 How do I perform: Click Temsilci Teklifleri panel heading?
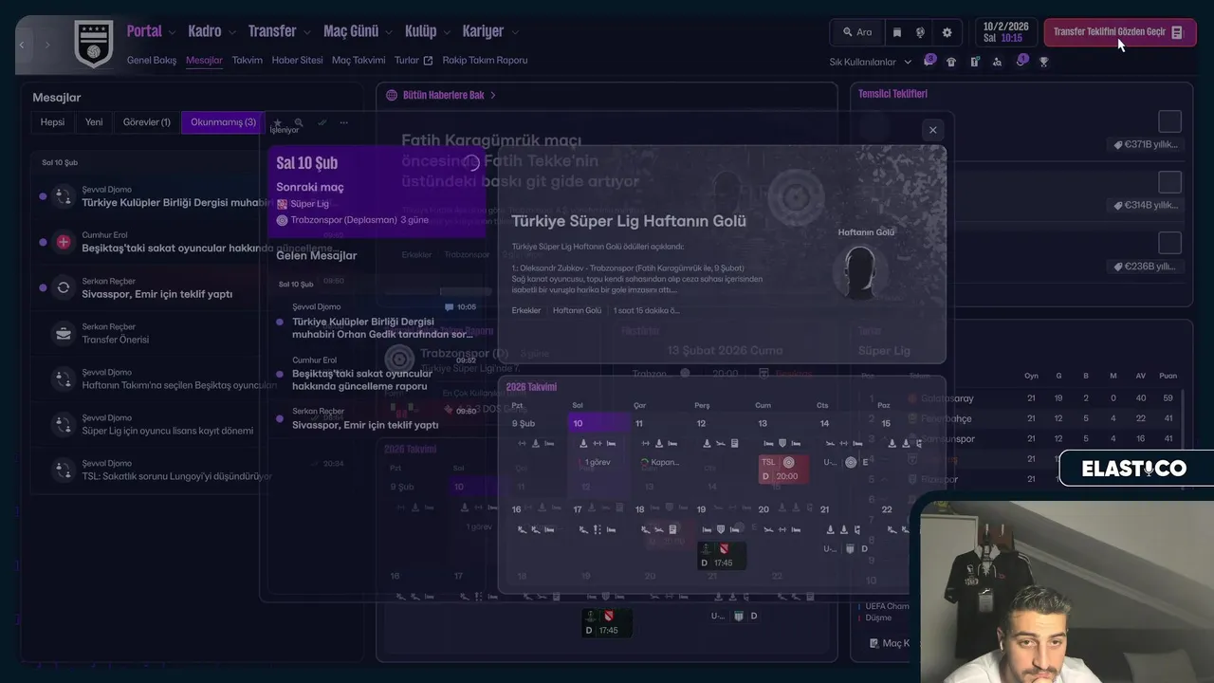892,94
